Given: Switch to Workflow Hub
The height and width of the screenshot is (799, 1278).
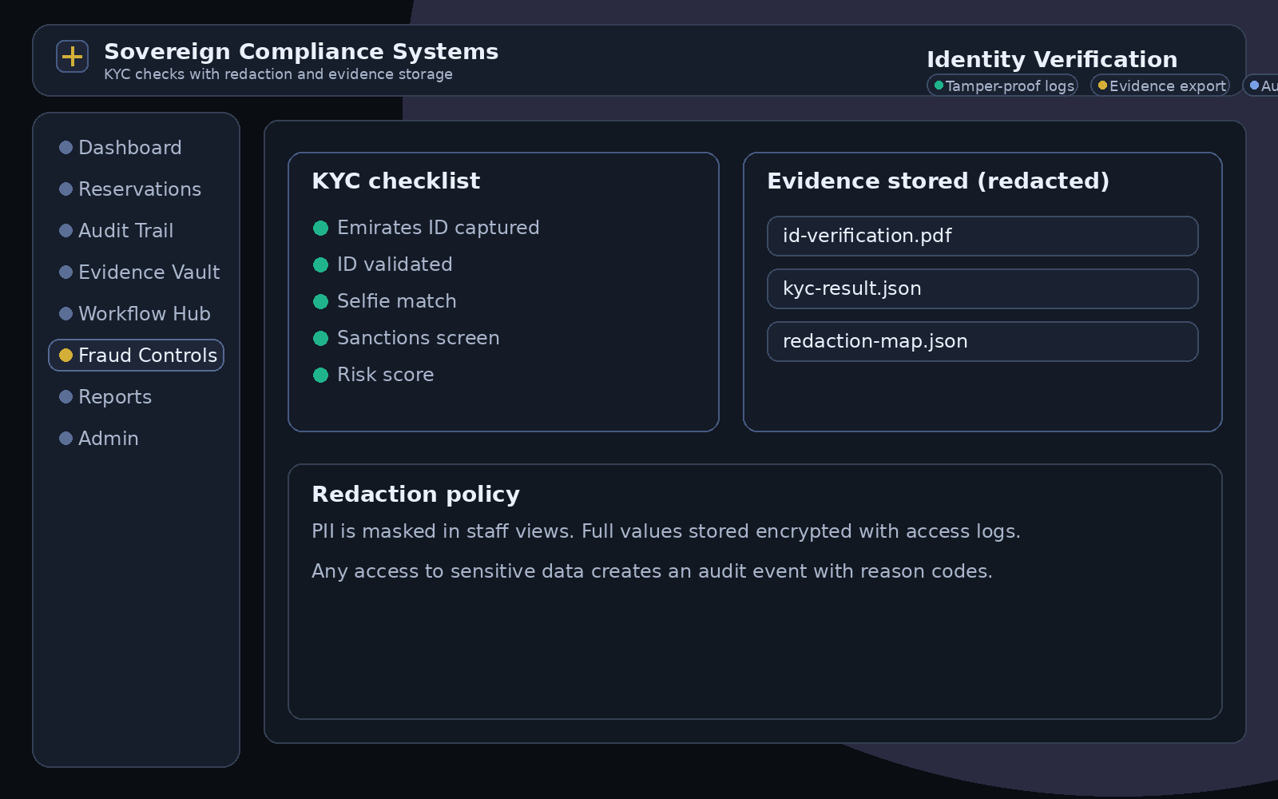Looking at the screenshot, I should coord(144,313).
